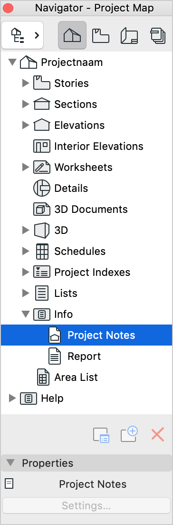Click the red delete X icon

(x=158, y=434)
